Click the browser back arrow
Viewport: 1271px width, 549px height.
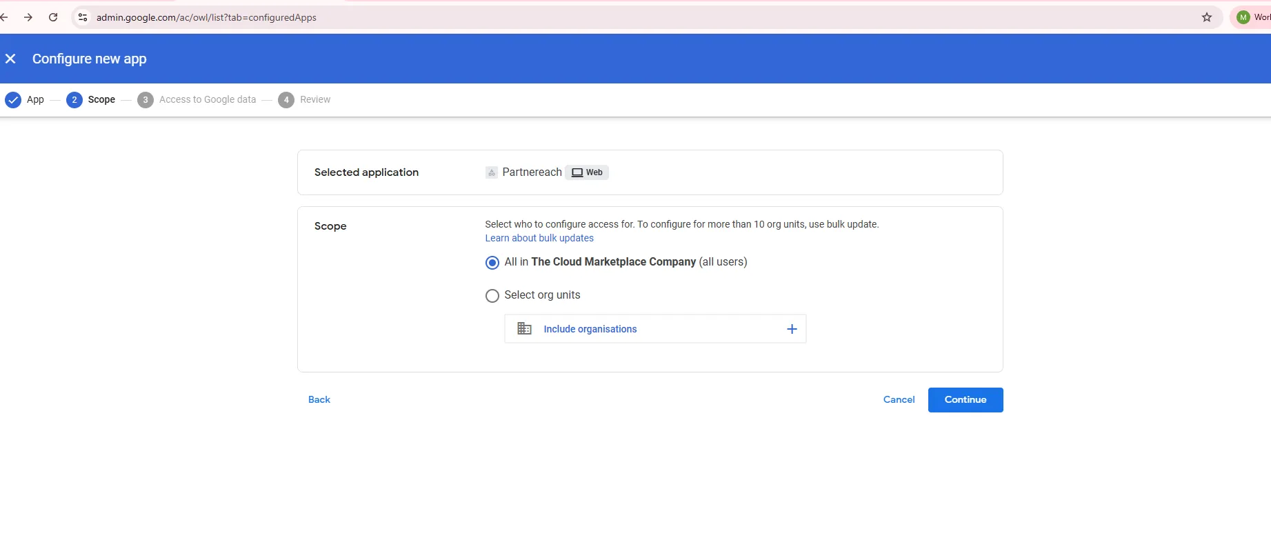(3, 17)
